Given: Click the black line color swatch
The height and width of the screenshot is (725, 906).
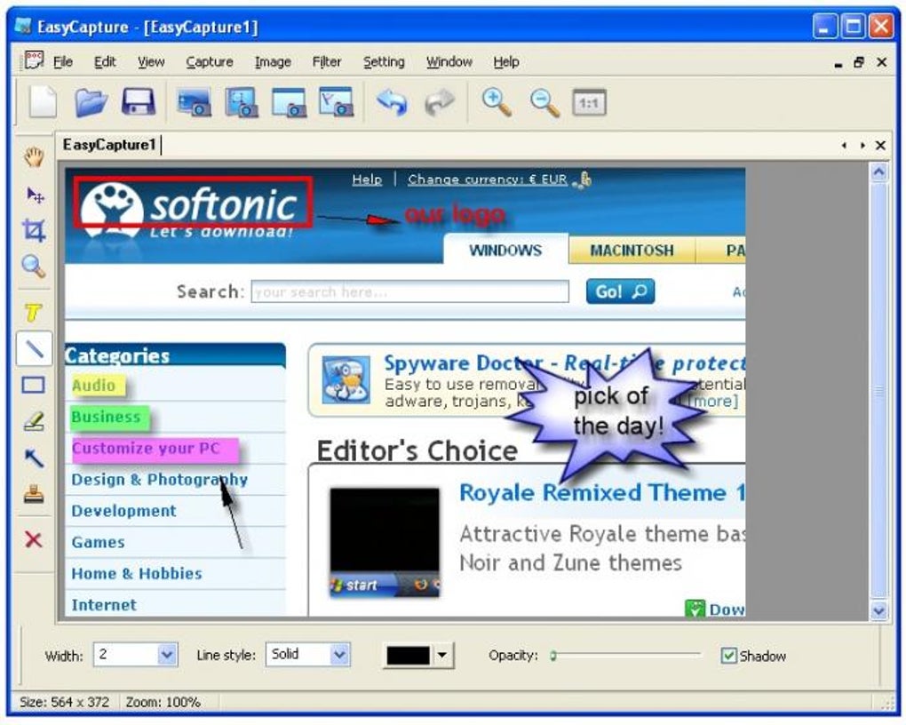Looking at the screenshot, I should click(408, 655).
